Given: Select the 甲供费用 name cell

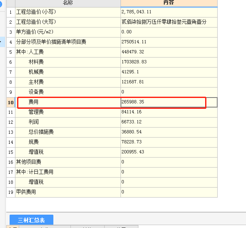Looking at the screenshot, I should (x=68, y=193).
